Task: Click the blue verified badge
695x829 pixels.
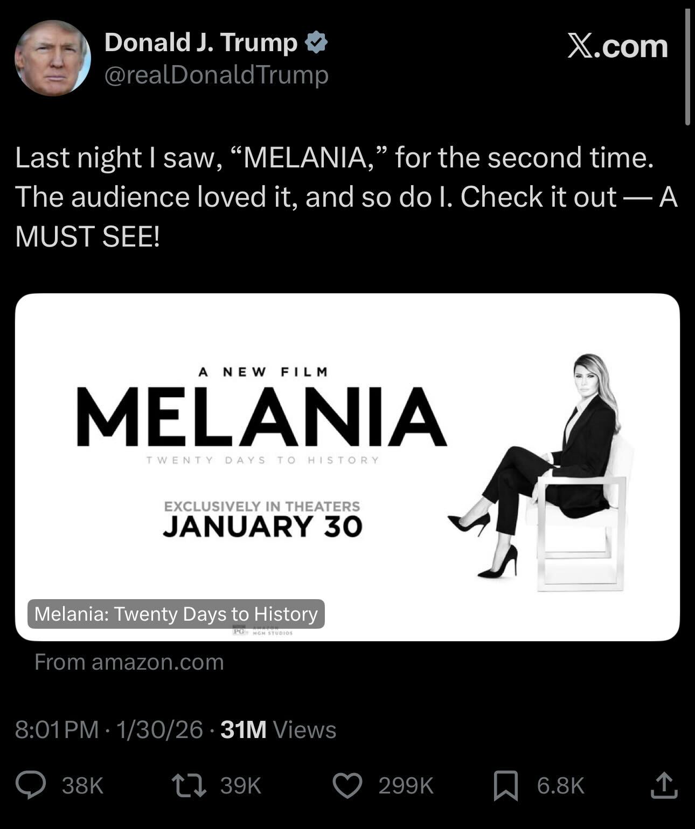Action: point(316,43)
